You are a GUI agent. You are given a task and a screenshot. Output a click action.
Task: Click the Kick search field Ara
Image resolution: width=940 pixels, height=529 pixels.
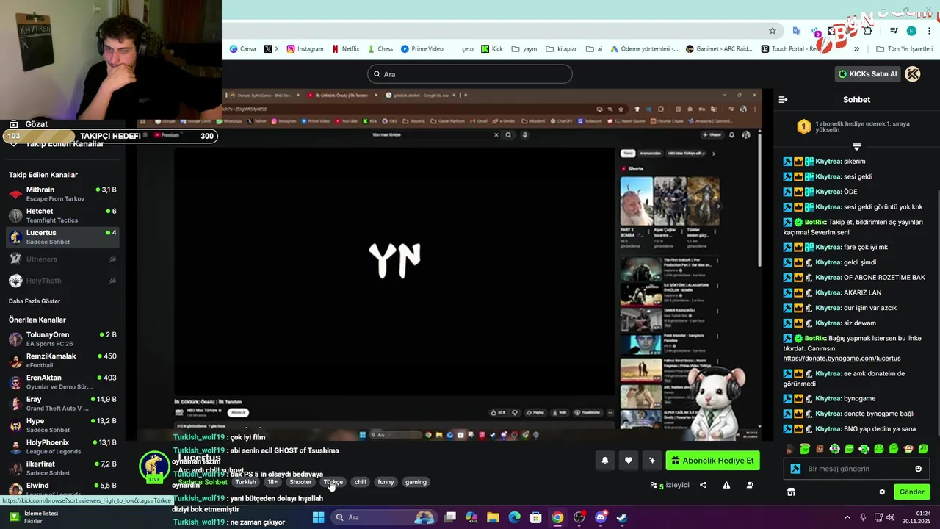pos(470,74)
